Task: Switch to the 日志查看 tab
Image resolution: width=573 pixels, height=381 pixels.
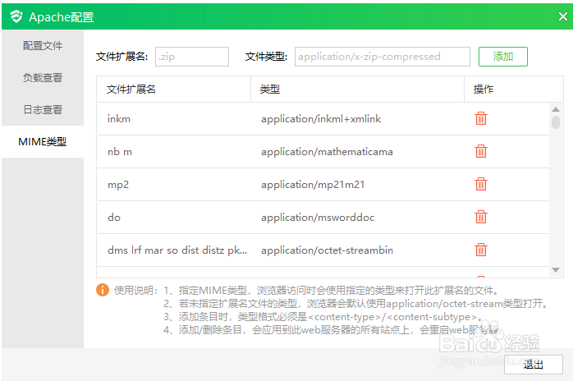Action: click(x=43, y=109)
